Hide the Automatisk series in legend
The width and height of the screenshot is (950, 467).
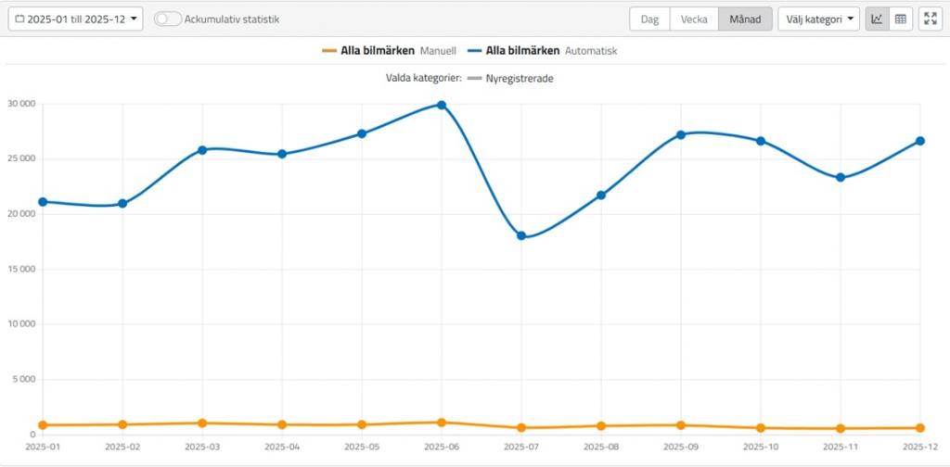[x=544, y=51]
